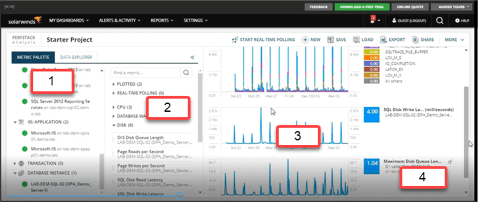Image resolution: width=478 pixels, height=202 pixels.
Task: Click the Load project icon
Action: (356, 40)
